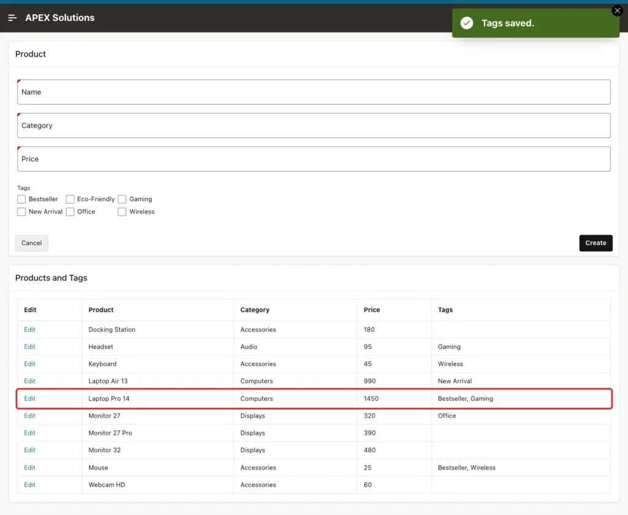Edit the Mouse row
Screen dimensions: 628x515
coord(29,468)
